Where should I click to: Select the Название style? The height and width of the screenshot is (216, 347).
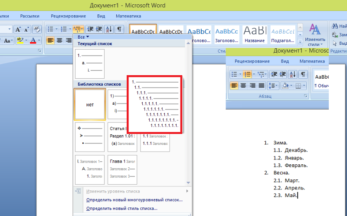point(255,34)
